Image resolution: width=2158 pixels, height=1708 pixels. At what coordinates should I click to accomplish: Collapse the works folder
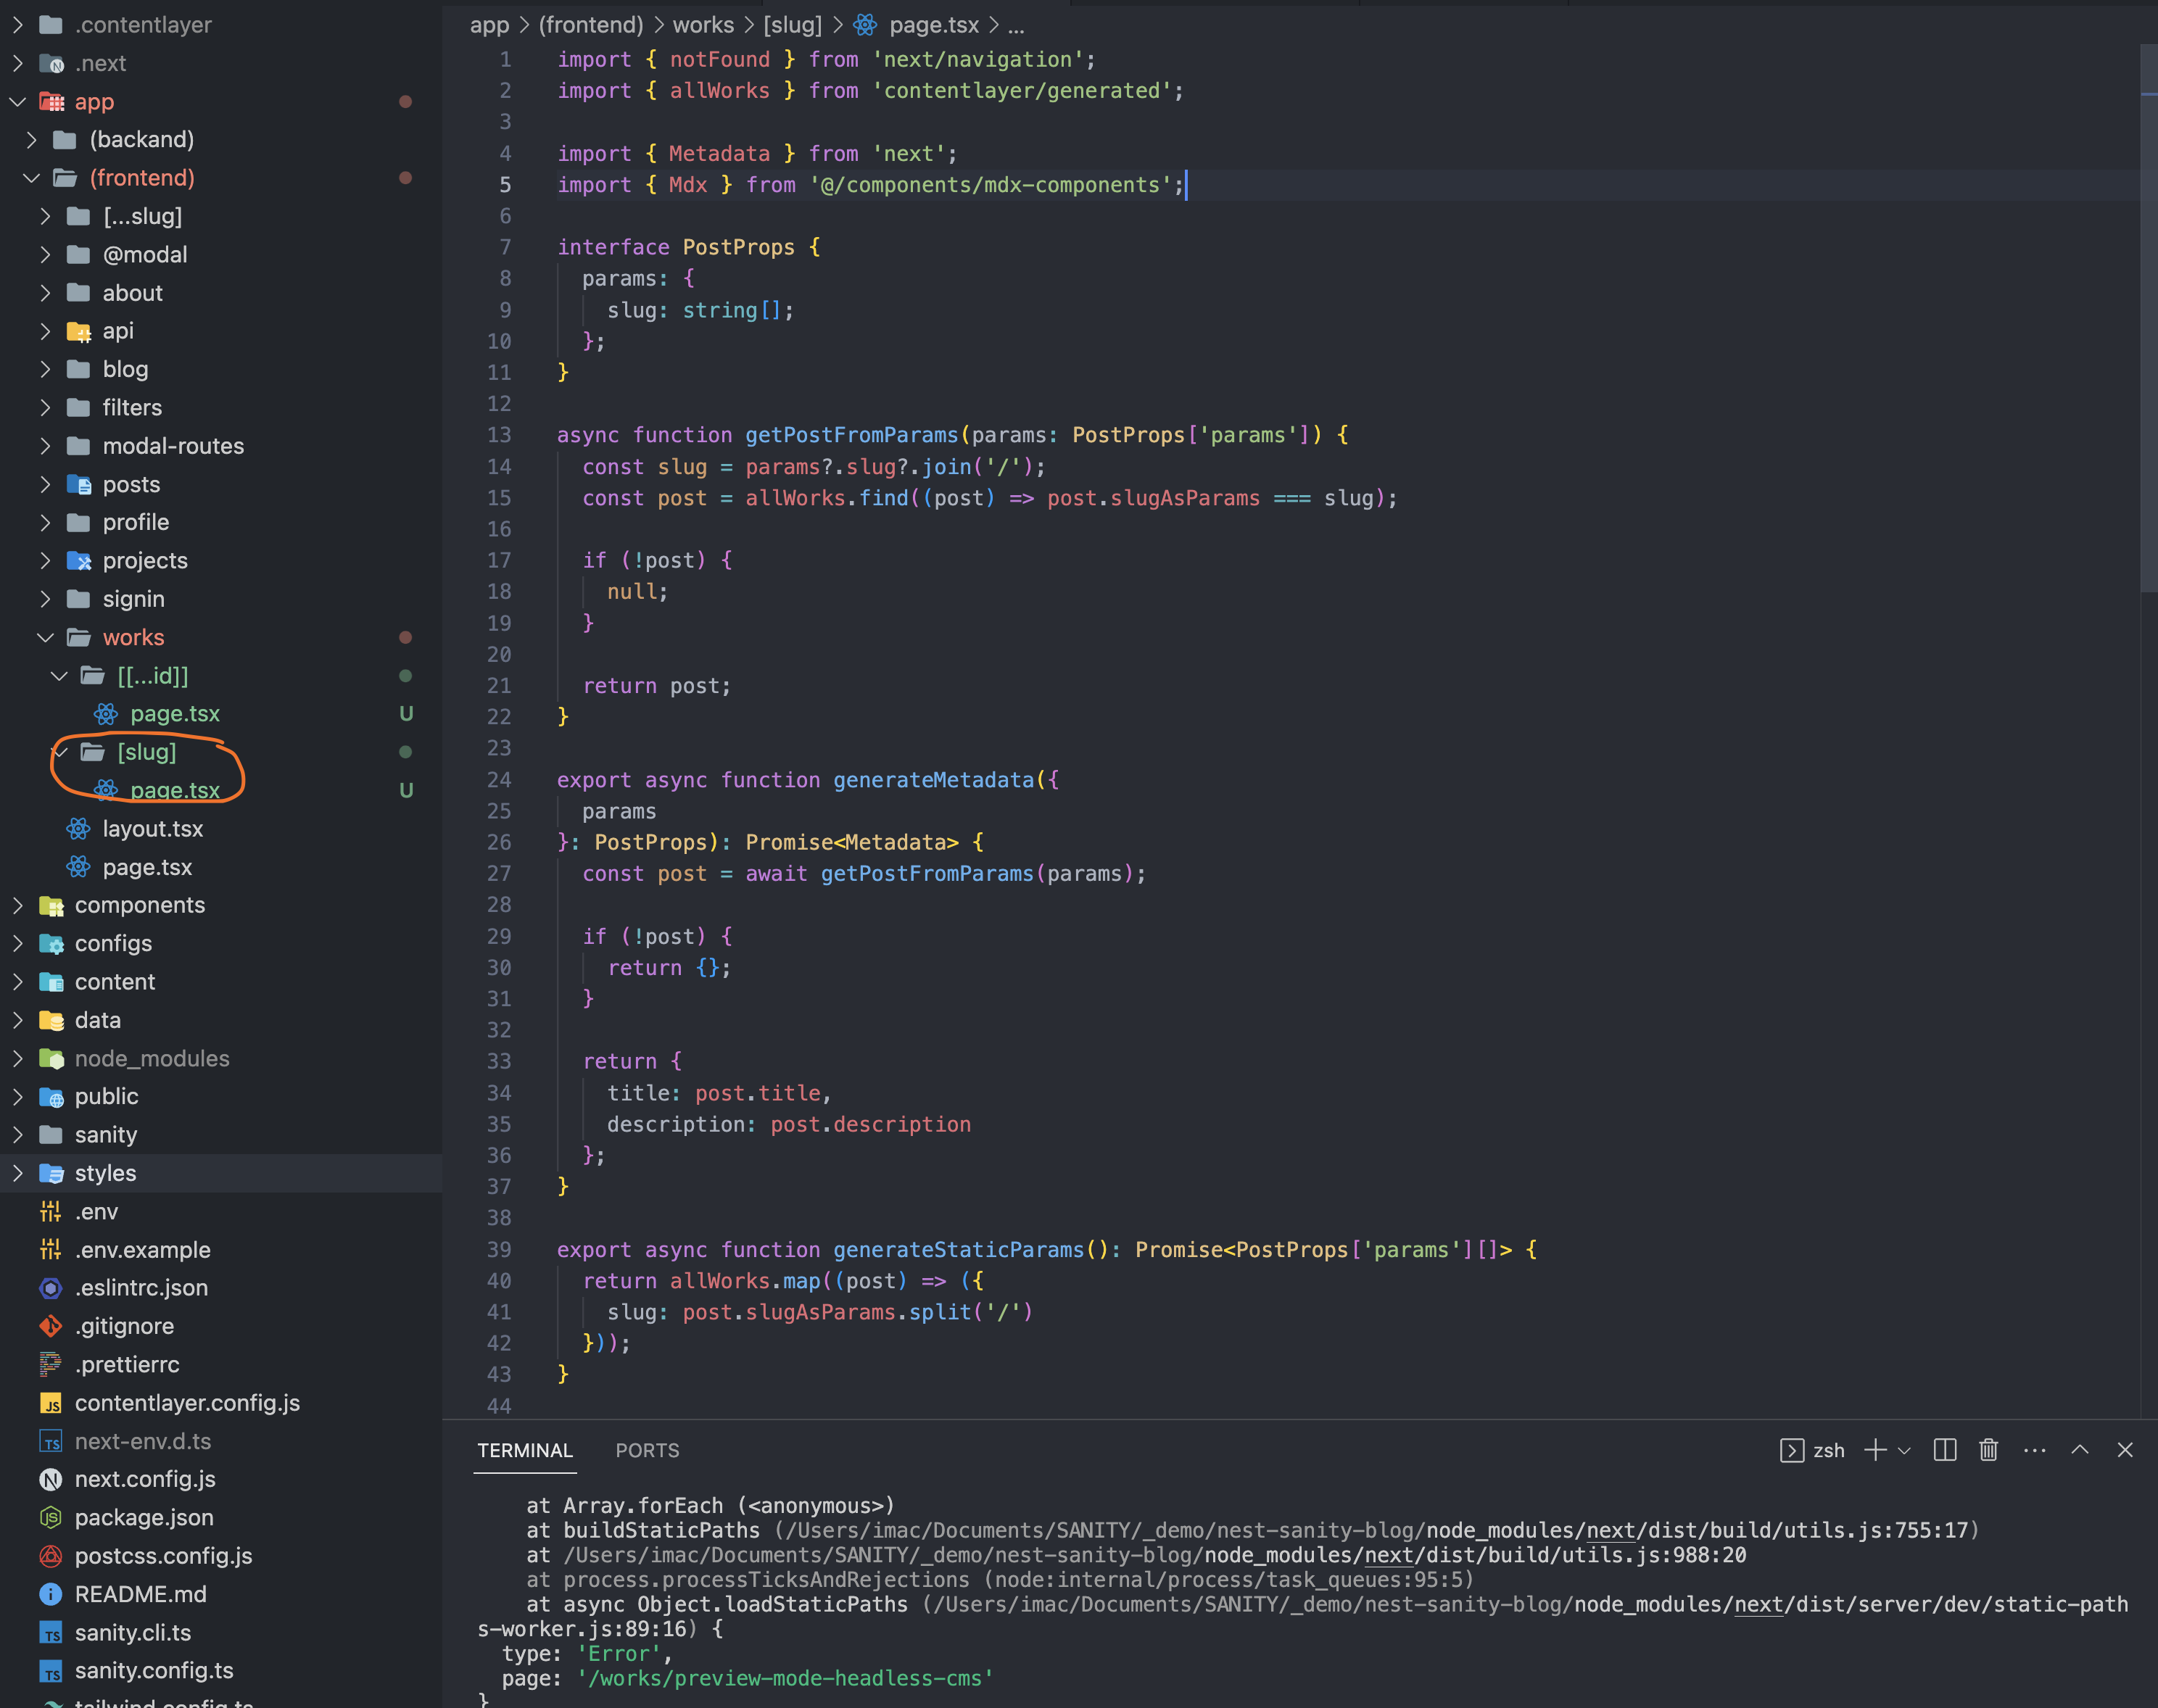[45, 637]
